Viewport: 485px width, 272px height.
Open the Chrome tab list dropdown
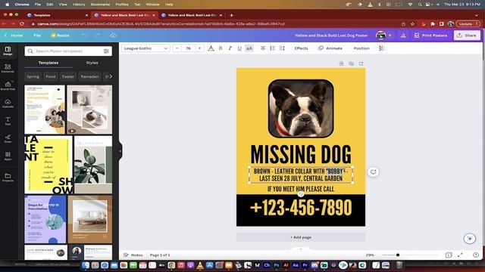point(476,15)
